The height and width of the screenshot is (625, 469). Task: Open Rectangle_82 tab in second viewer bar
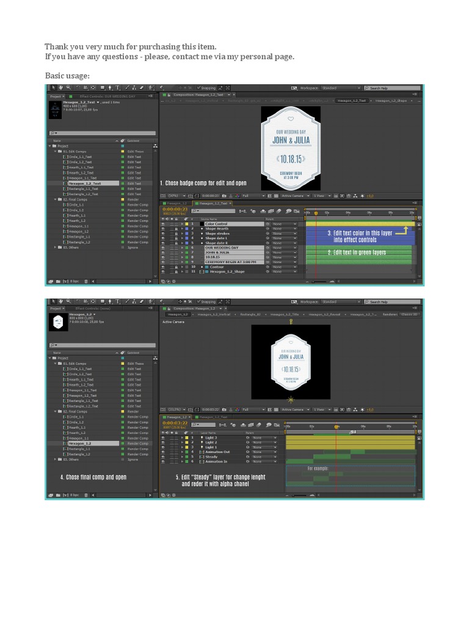pos(250,314)
